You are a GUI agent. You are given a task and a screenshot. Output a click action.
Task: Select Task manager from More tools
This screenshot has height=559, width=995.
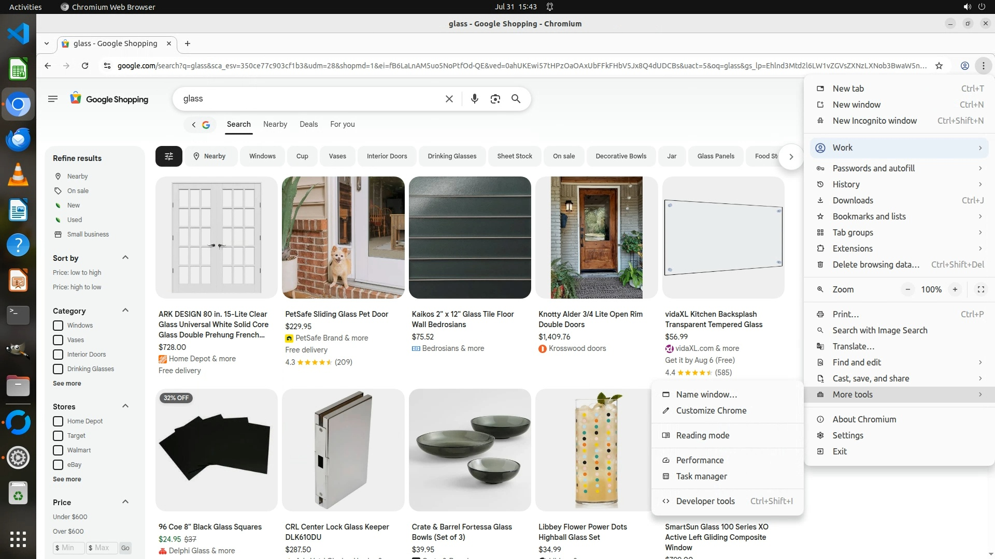(701, 476)
